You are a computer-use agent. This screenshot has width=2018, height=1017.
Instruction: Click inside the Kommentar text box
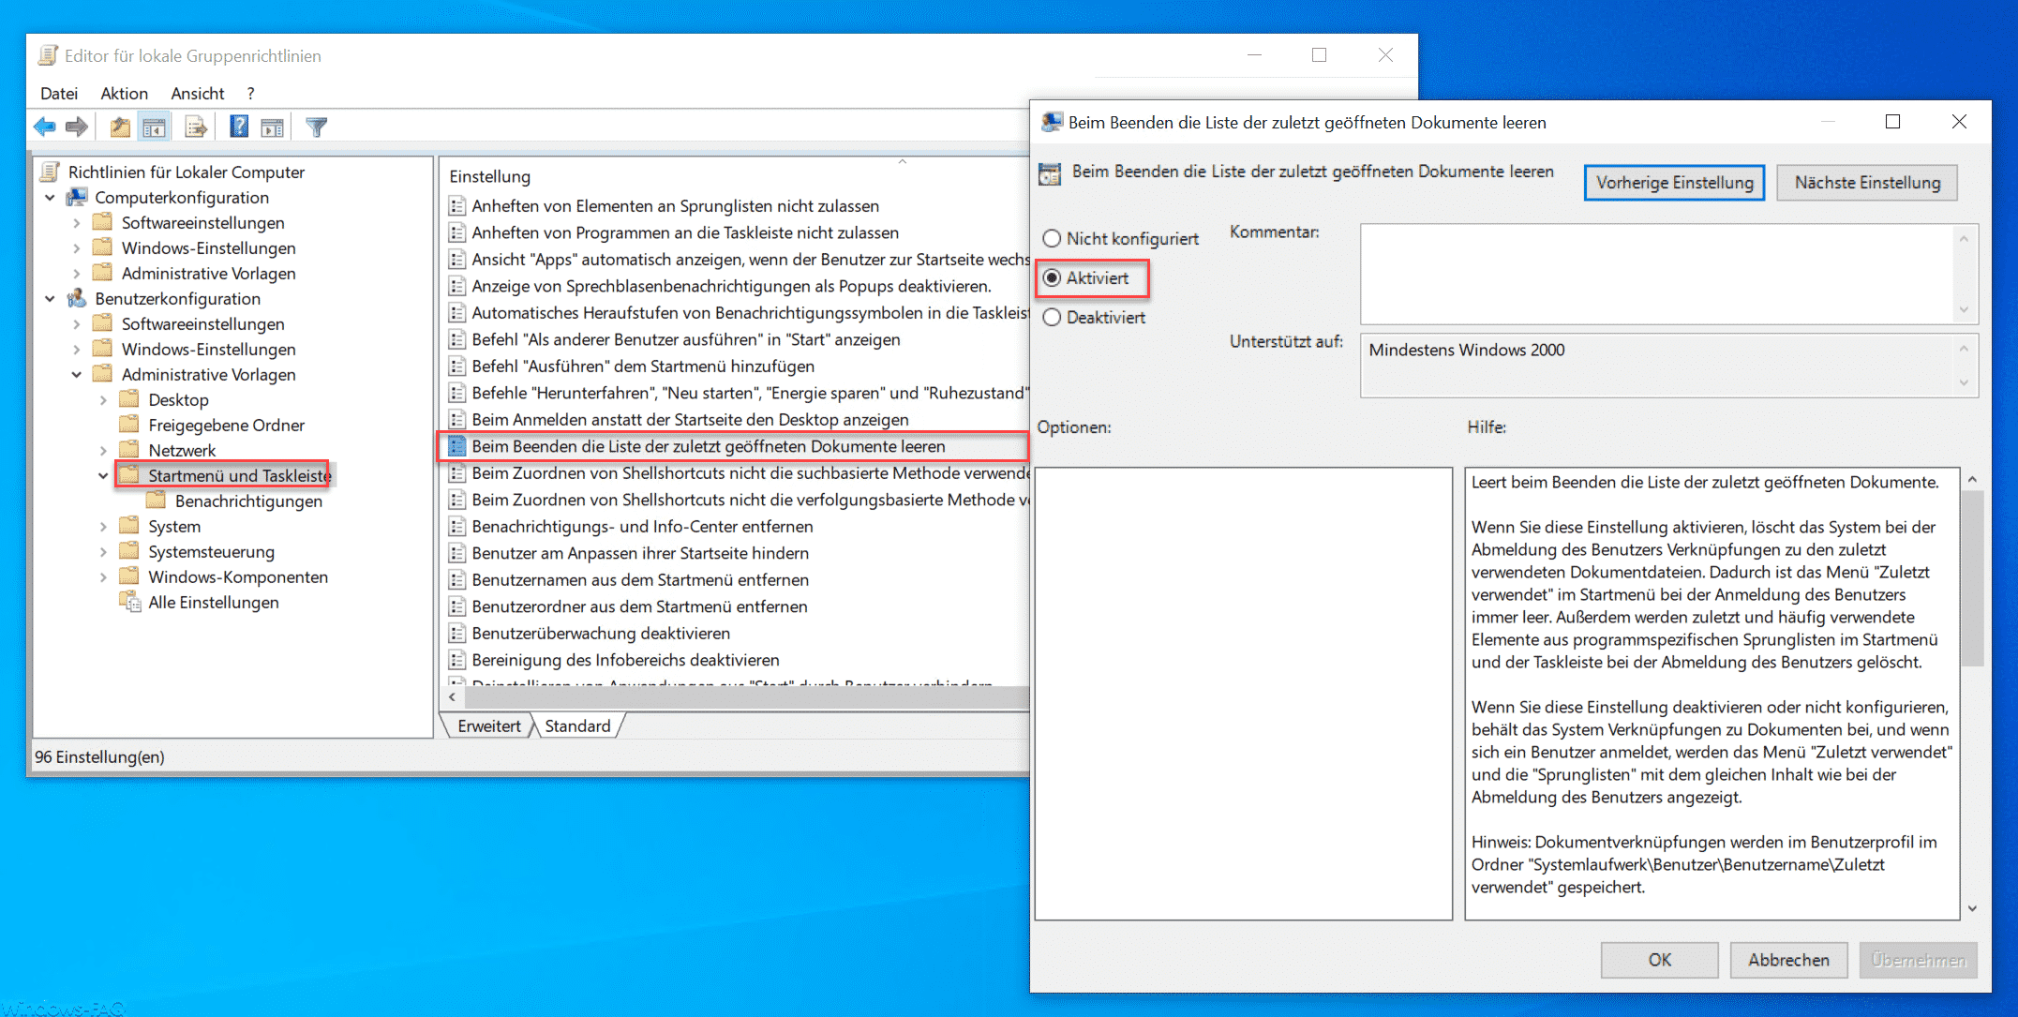click(1656, 274)
